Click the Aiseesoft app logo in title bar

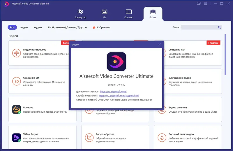tap(6, 4)
